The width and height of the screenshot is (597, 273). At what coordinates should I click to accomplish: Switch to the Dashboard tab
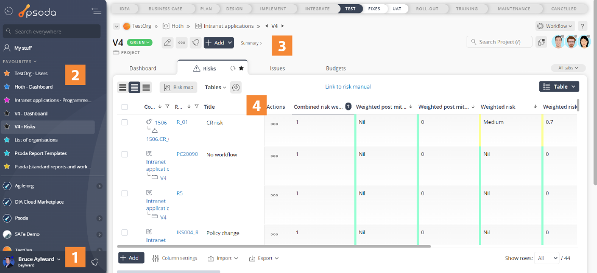pyautogui.click(x=143, y=69)
